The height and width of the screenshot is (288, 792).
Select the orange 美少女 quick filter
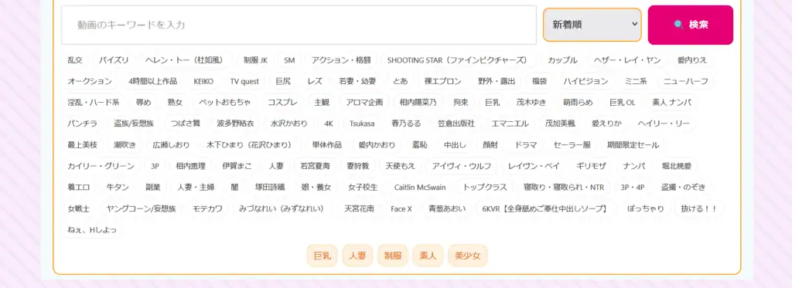[468, 256]
